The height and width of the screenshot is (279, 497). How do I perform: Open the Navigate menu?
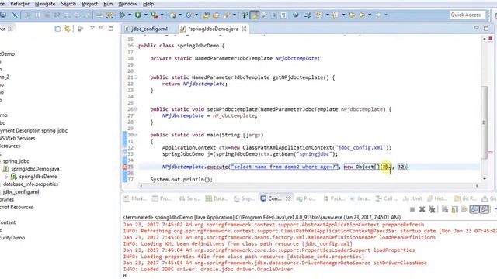45,4
